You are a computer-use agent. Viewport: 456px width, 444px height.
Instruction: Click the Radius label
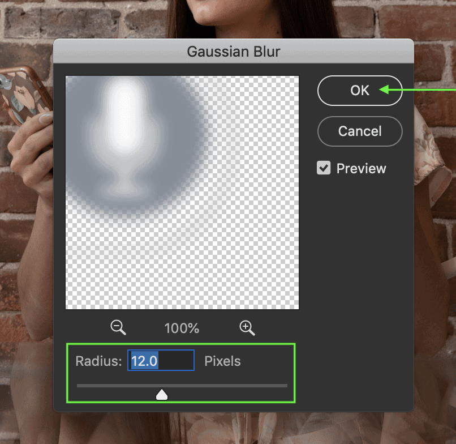[x=98, y=361]
